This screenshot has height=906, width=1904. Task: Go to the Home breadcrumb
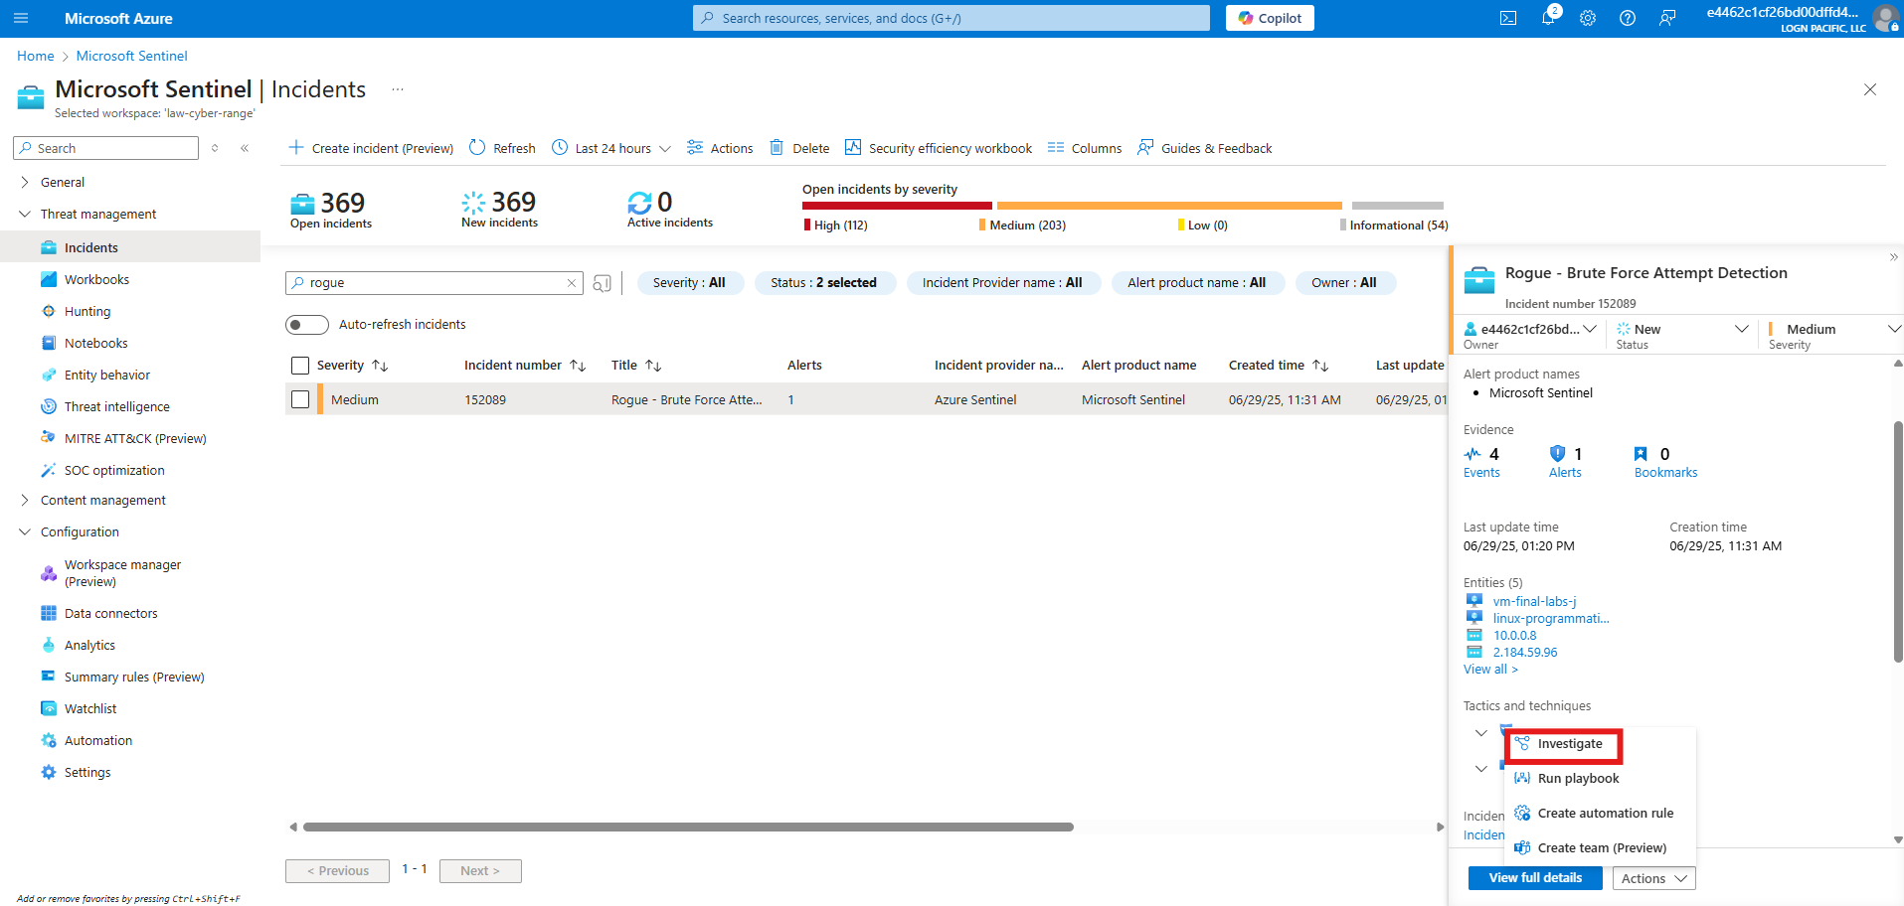coord(36,57)
